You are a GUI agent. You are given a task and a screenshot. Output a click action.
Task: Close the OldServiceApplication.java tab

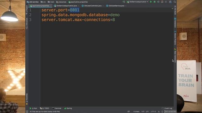[78, 6]
